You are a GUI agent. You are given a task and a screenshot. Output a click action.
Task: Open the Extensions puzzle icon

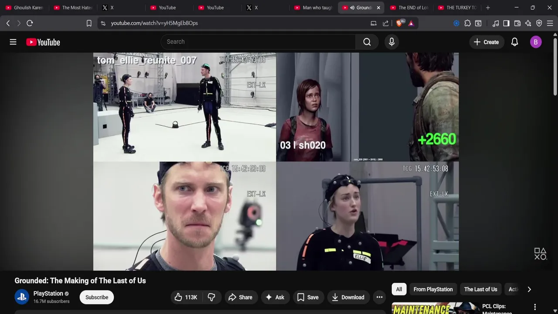tap(468, 23)
